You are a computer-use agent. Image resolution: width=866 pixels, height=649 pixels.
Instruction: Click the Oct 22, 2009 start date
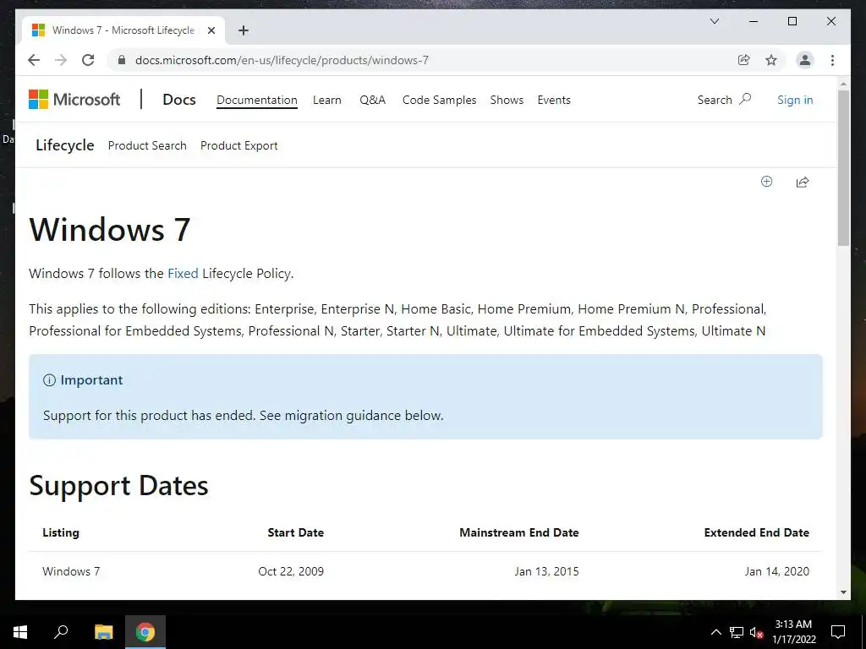[291, 571]
